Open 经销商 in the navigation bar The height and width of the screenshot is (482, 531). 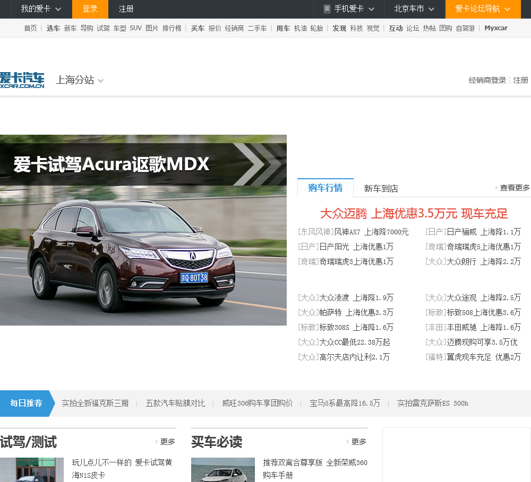pyautogui.click(x=234, y=28)
